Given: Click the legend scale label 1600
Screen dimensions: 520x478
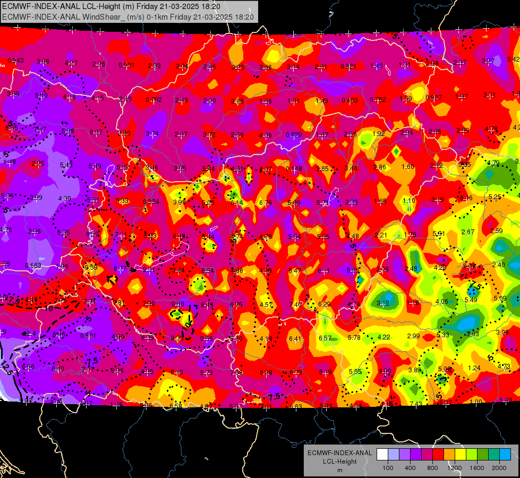Looking at the screenshot, I should point(477,468).
